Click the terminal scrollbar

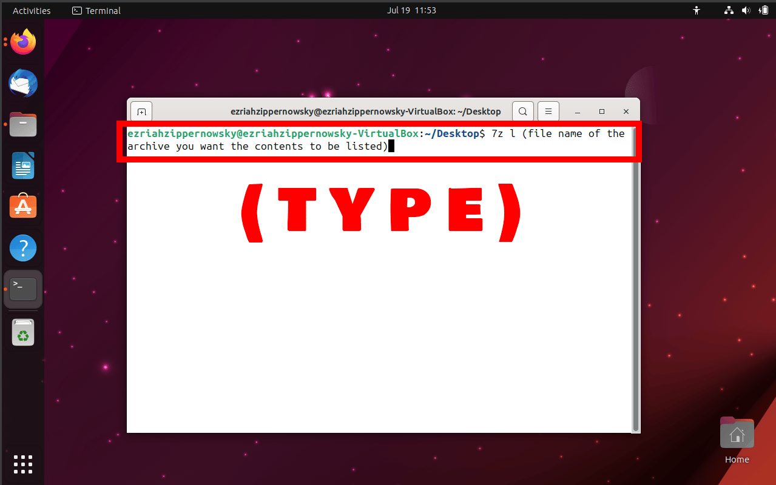(635, 291)
